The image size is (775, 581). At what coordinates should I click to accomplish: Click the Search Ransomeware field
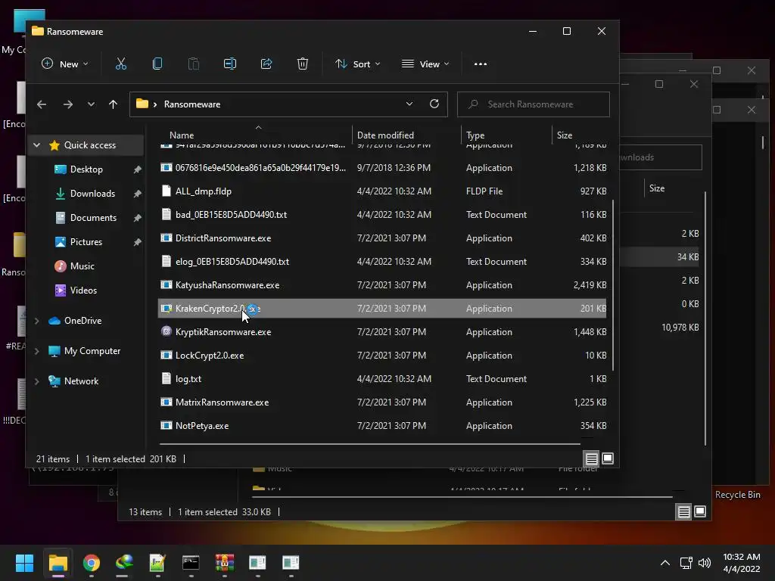click(534, 104)
